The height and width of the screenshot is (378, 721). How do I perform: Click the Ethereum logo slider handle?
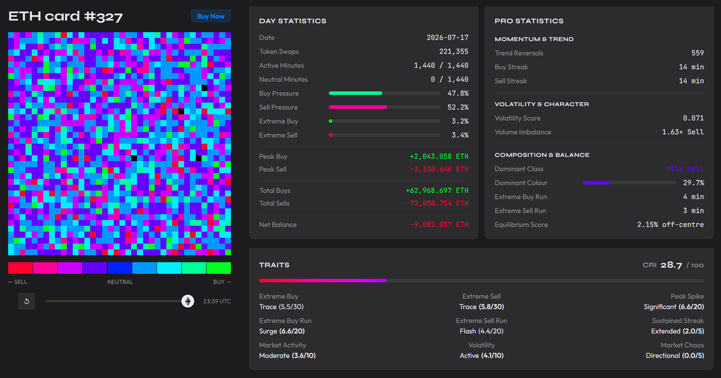188,301
